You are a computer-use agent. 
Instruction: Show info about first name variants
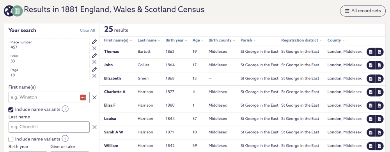pyautogui.click(x=65, y=109)
